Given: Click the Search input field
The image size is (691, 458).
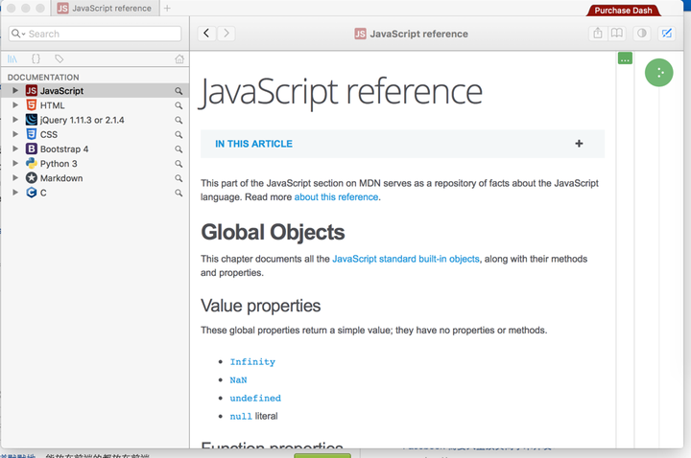Looking at the screenshot, I should coord(95,34).
